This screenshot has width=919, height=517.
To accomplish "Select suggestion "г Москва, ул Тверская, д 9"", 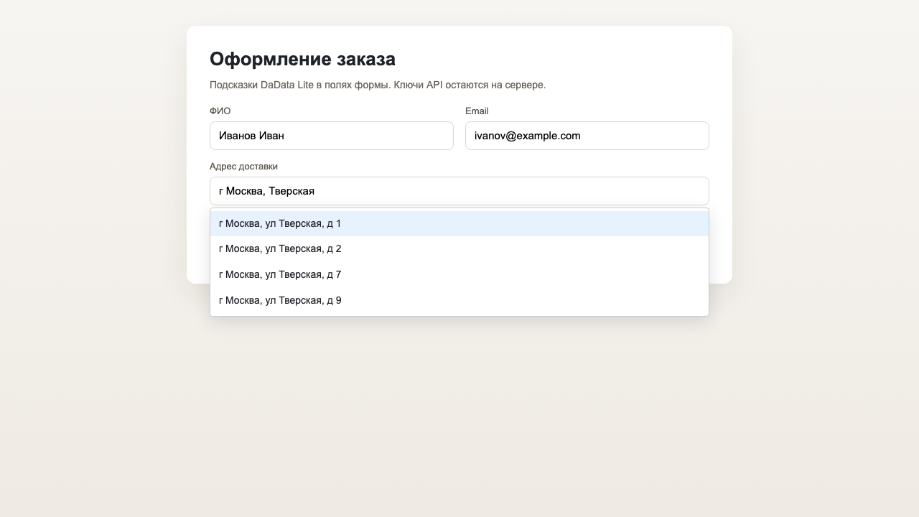I will (459, 301).
